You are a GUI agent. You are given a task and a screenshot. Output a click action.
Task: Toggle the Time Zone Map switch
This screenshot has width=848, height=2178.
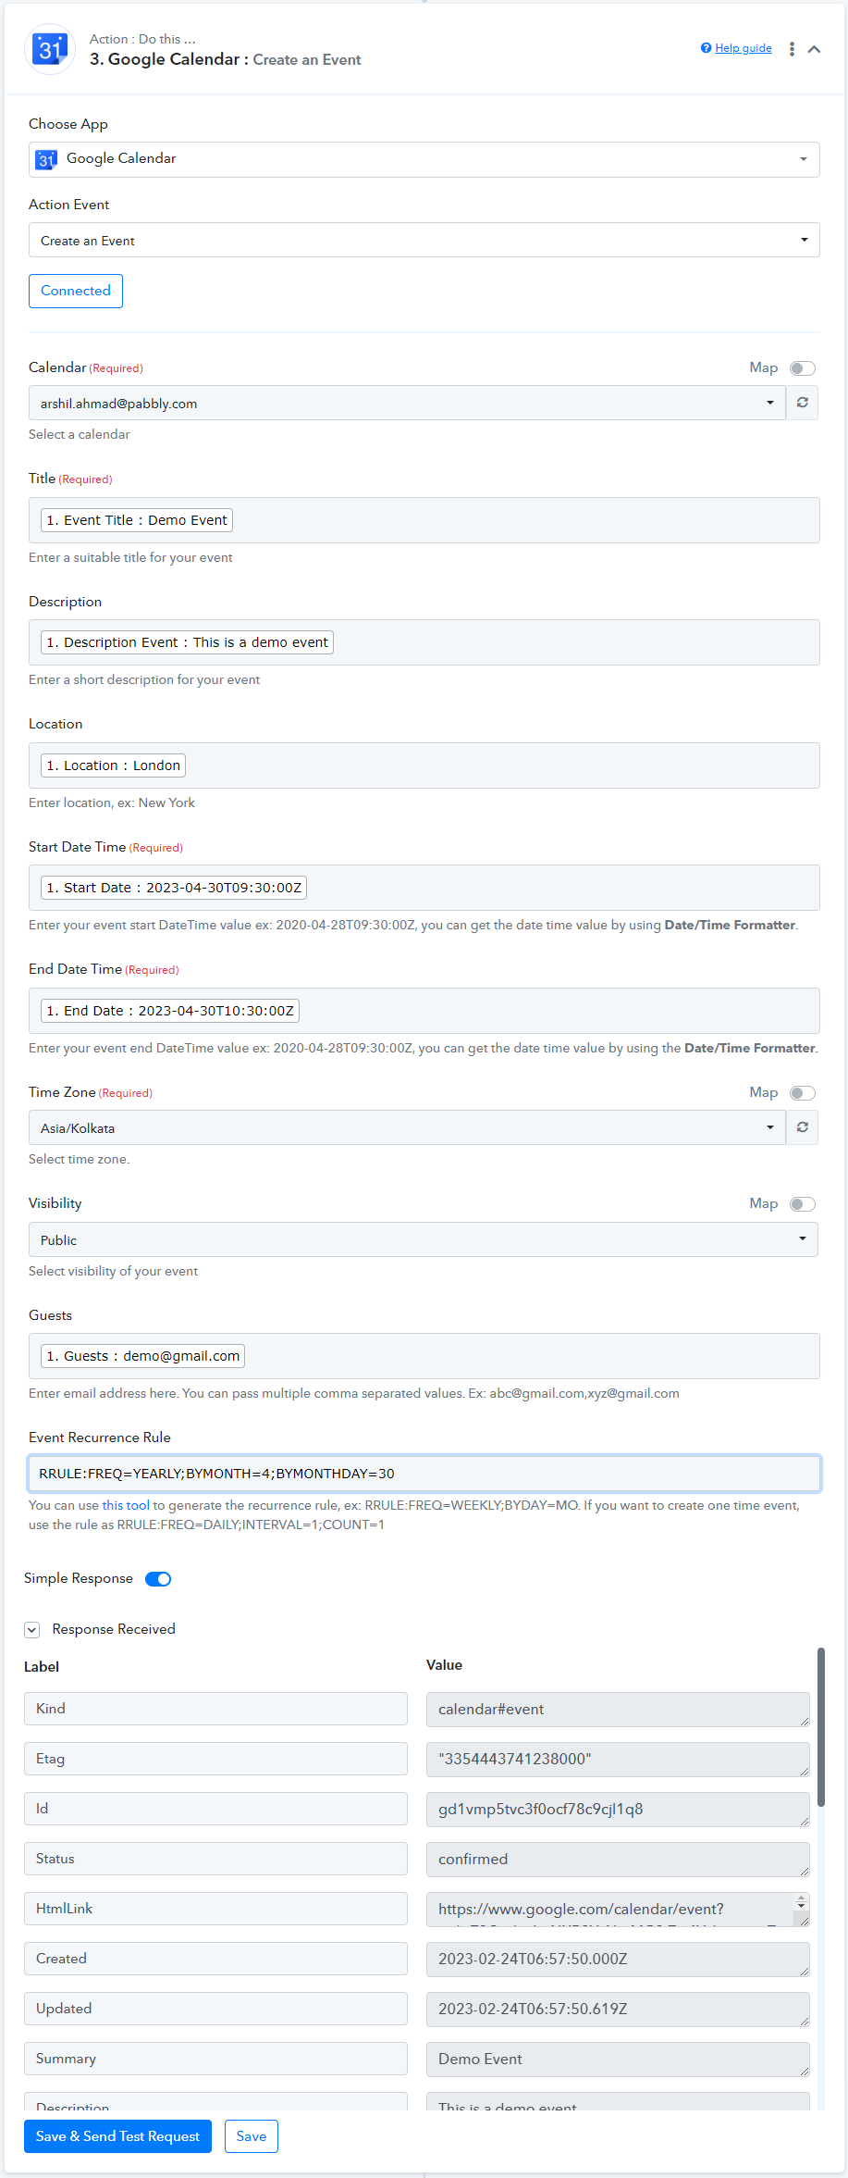803,1093
